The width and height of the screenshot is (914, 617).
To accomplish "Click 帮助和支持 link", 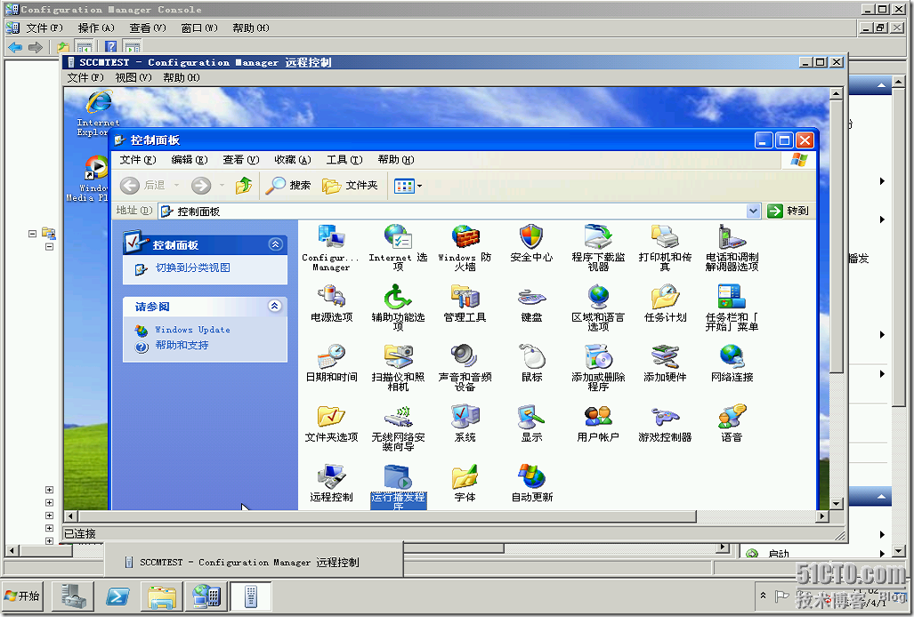I will tap(182, 345).
